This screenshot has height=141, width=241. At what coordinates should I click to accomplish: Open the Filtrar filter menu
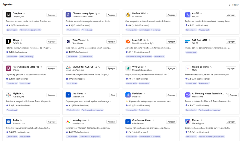pyautogui.click(x=233, y=5)
